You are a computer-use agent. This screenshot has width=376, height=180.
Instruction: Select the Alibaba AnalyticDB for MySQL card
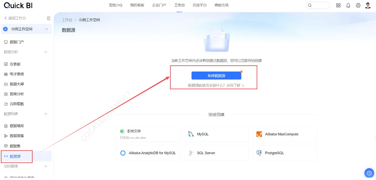[x=148, y=153]
